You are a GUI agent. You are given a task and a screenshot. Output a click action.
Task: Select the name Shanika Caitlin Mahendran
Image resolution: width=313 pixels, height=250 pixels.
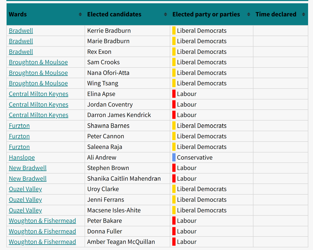tap(124, 179)
